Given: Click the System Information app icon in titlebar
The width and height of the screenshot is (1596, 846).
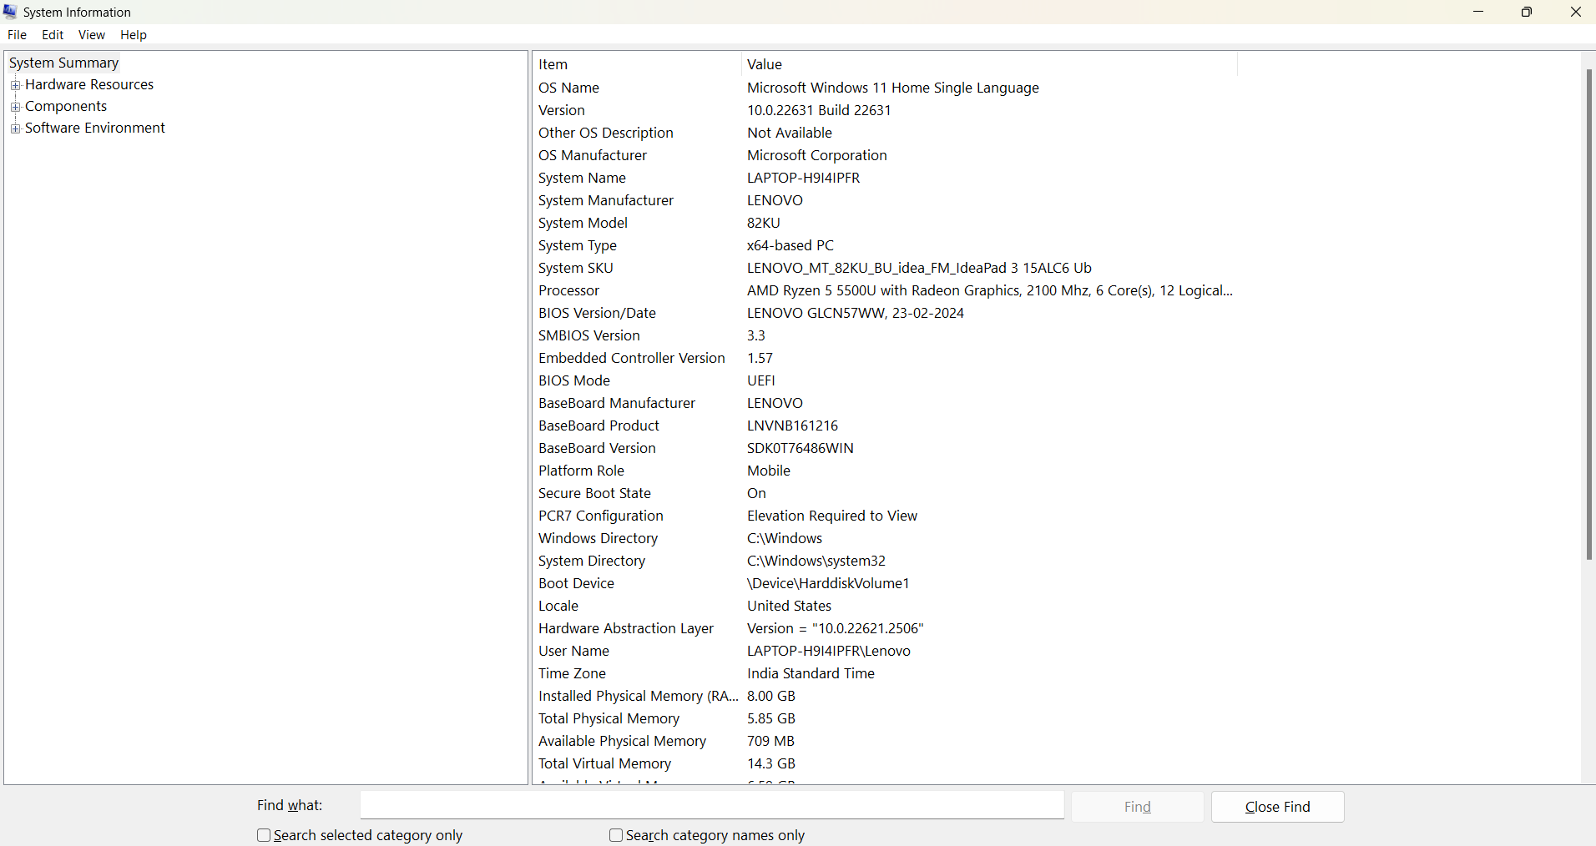Looking at the screenshot, I should pos(10,12).
